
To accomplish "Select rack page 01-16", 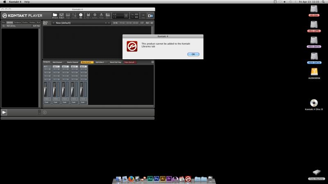I will click(x=115, y=23).
